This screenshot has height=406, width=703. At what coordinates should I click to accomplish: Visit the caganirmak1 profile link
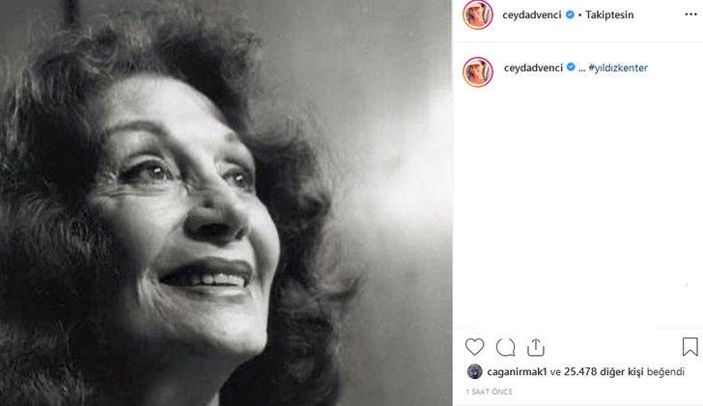click(517, 371)
